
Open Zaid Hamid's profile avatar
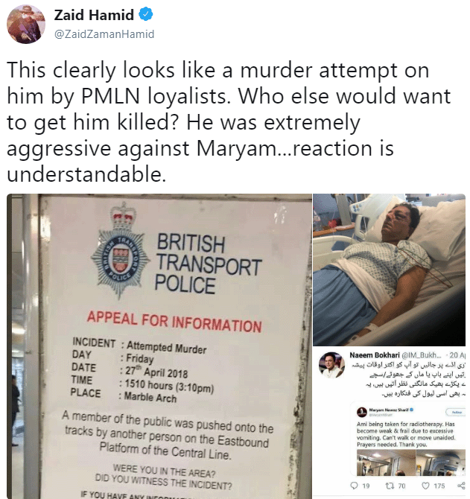point(26,25)
